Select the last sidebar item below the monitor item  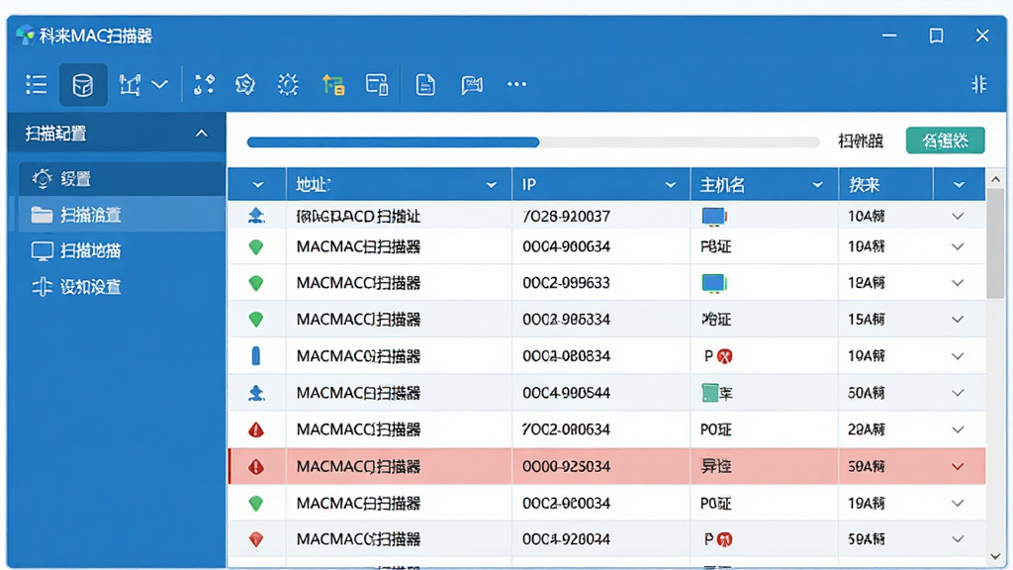(120, 287)
